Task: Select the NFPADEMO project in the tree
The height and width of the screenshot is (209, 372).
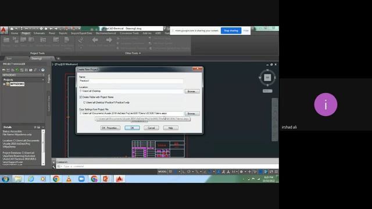Action: pyautogui.click(x=17, y=84)
